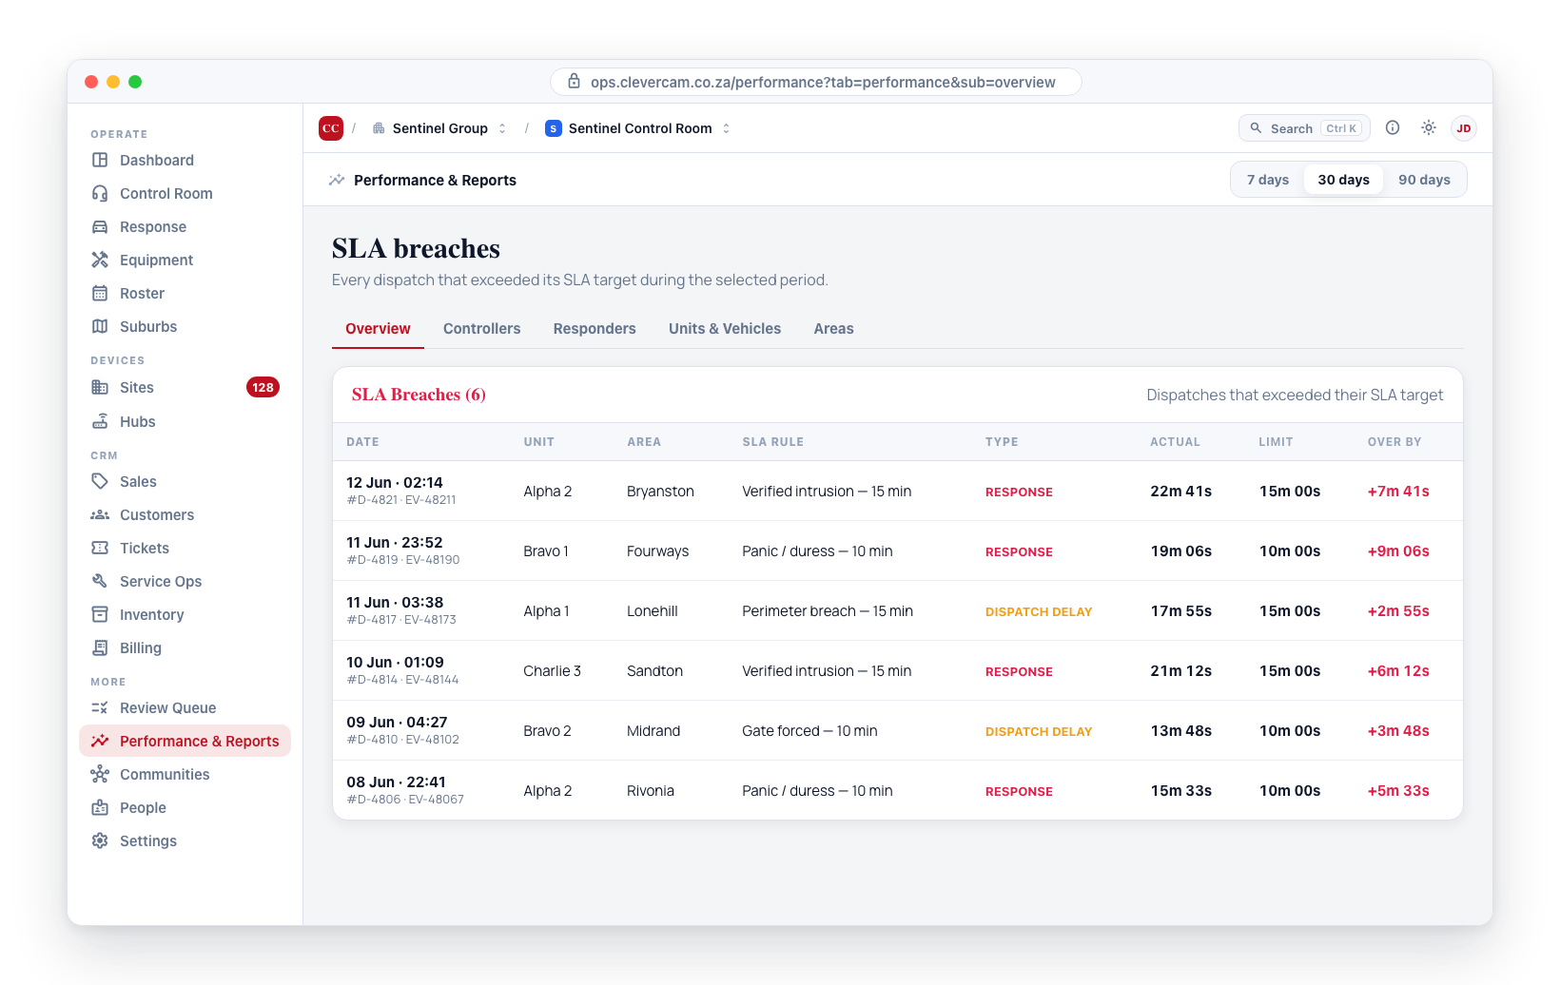Image resolution: width=1560 pixels, height=985 pixels.
Task: Click the SLA RULE column header
Action: (x=772, y=442)
